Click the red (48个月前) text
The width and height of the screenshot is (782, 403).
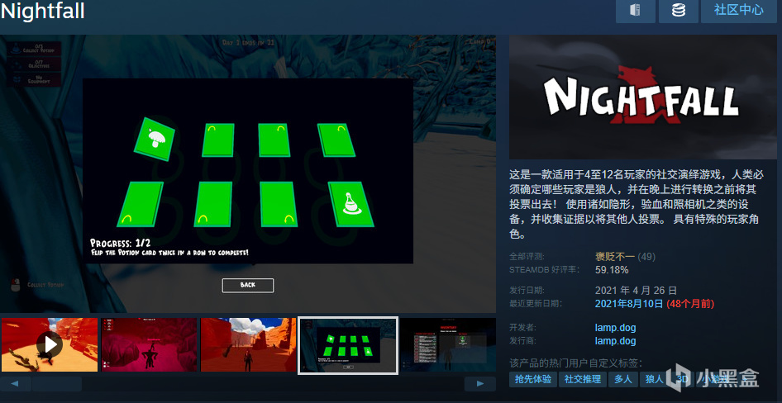tap(690, 303)
